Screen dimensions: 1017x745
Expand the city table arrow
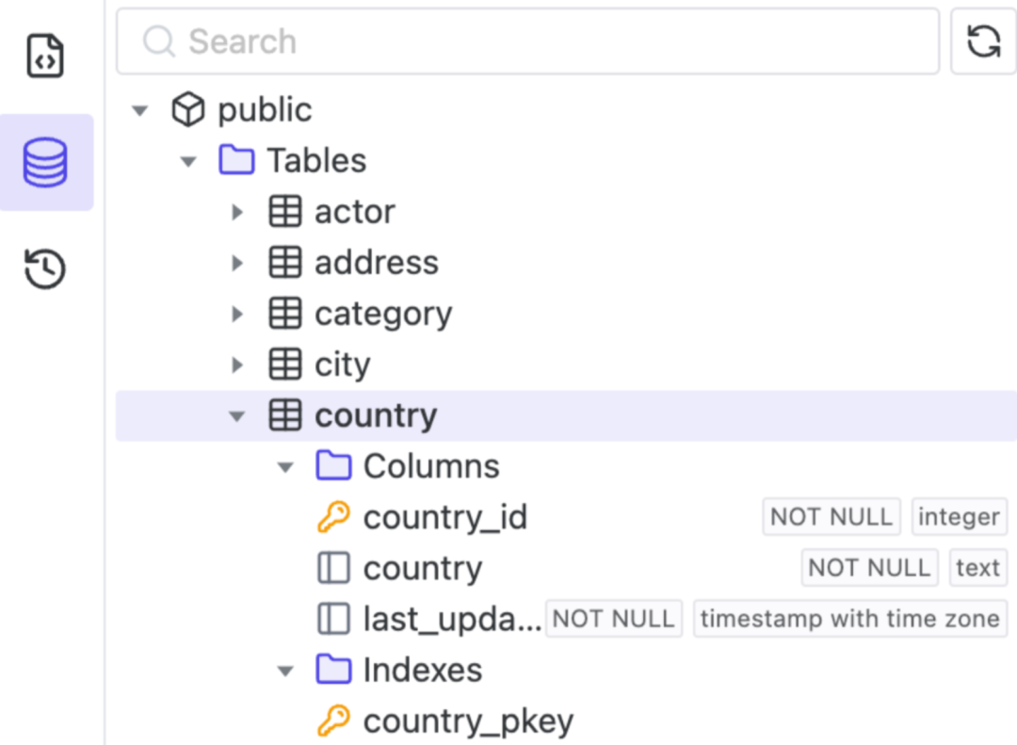pyautogui.click(x=237, y=364)
